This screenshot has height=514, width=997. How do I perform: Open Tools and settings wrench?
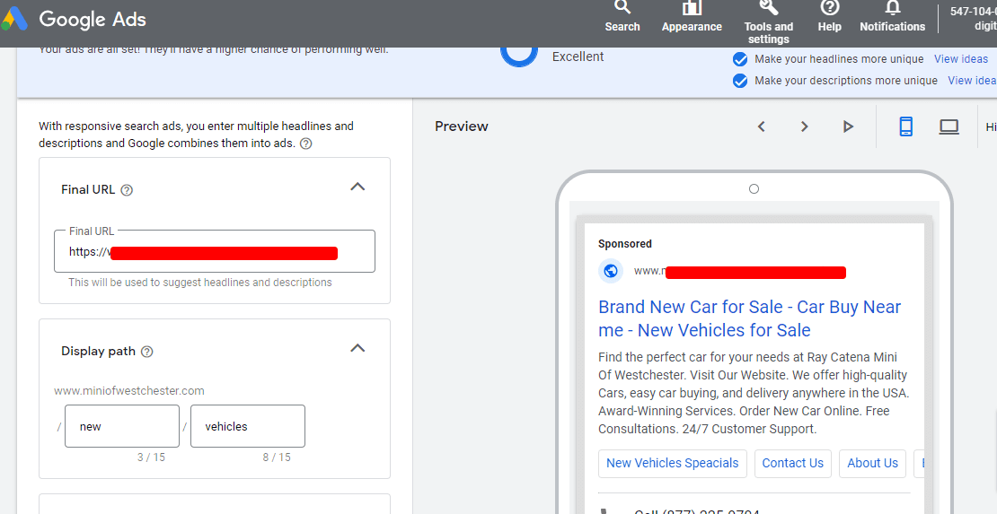(x=768, y=9)
